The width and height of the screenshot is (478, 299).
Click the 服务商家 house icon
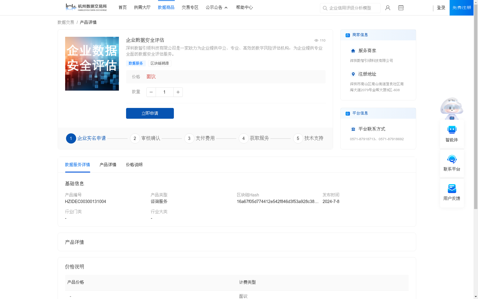tap(353, 51)
